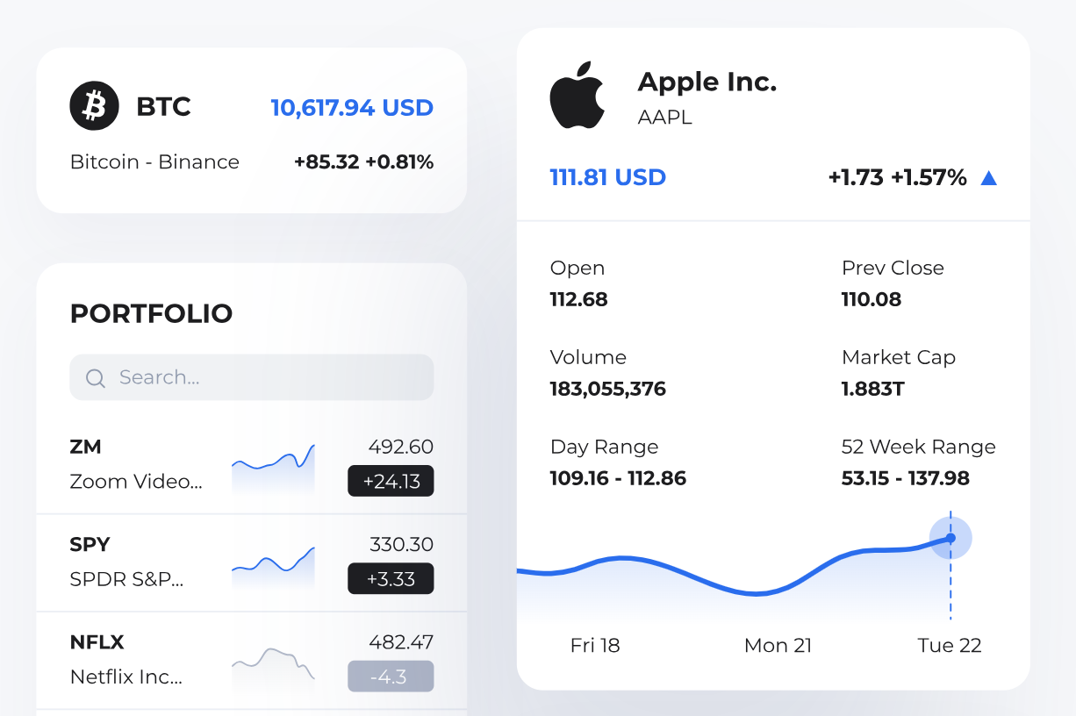Click the chart's highlighted data point
This screenshot has width=1076, height=716.
pyautogui.click(x=950, y=538)
